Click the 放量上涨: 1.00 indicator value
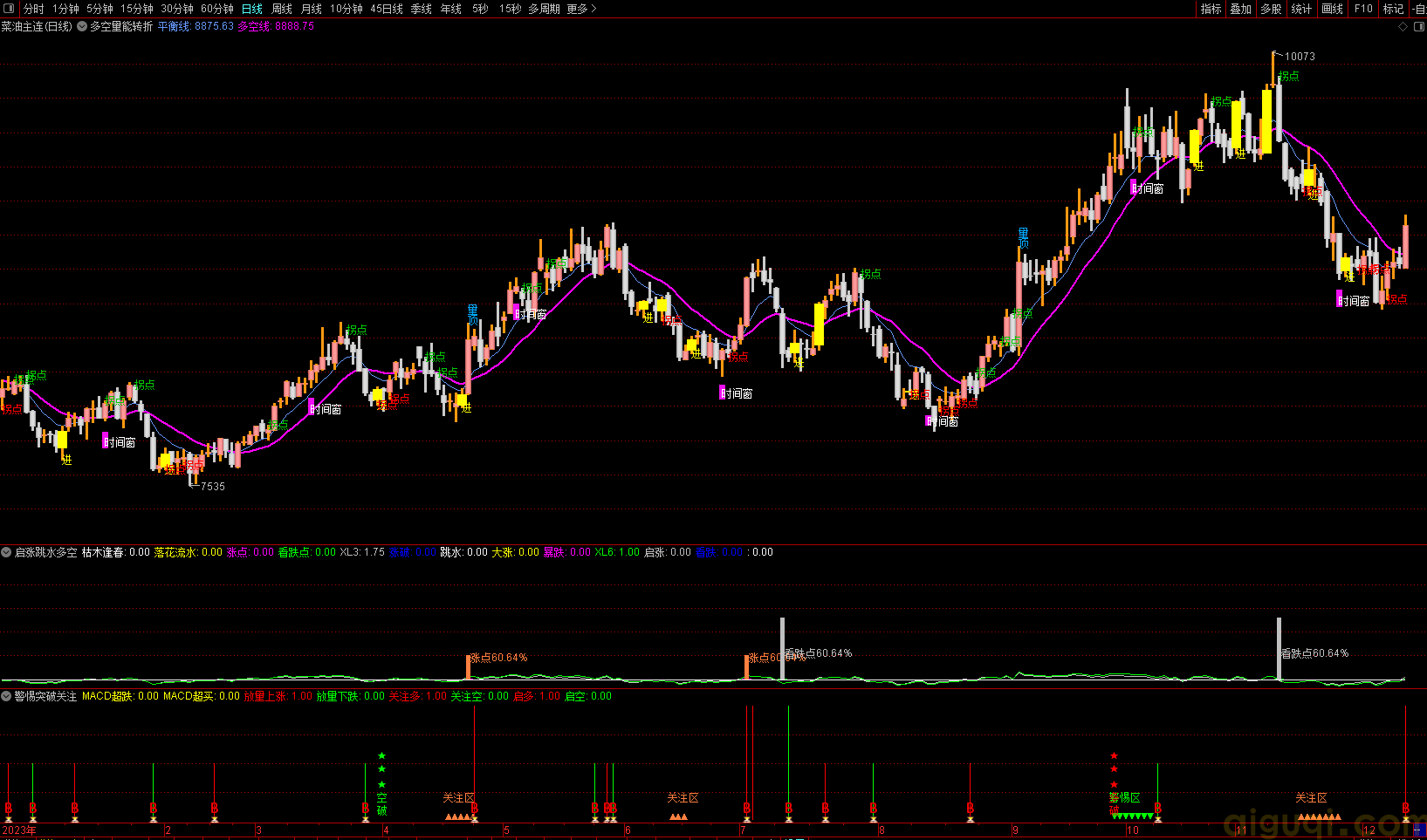 point(278,696)
